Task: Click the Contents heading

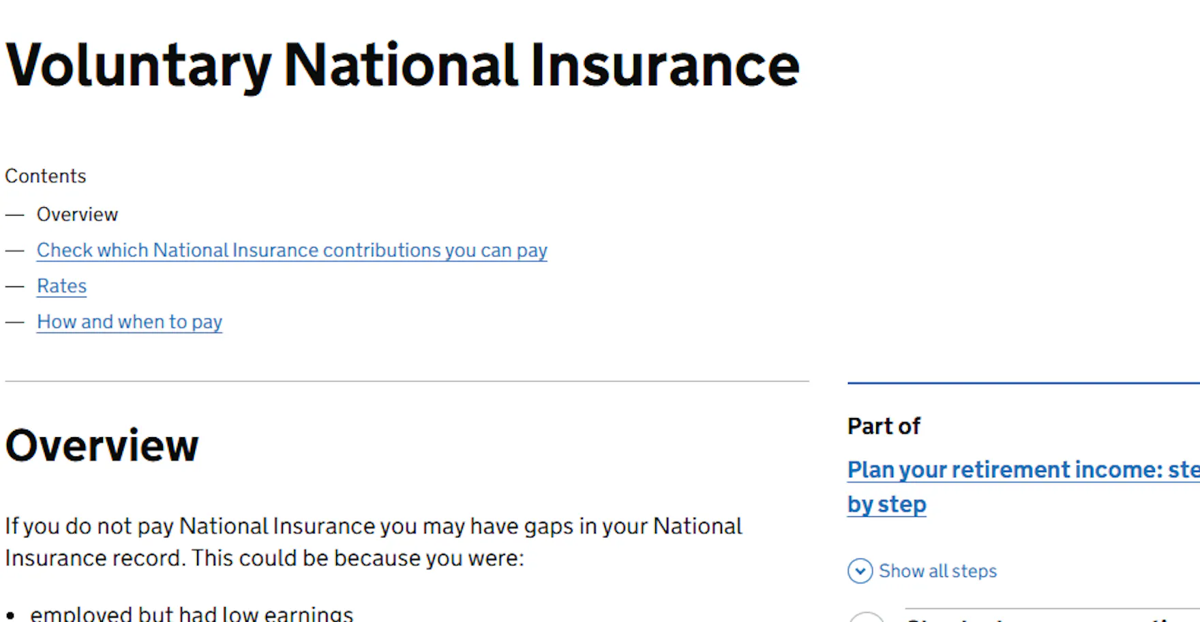Action: coord(45,175)
